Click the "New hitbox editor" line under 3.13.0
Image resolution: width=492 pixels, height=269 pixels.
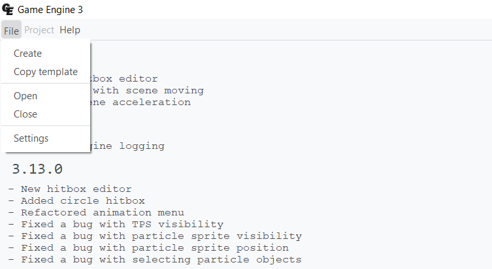[x=70, y=189]
